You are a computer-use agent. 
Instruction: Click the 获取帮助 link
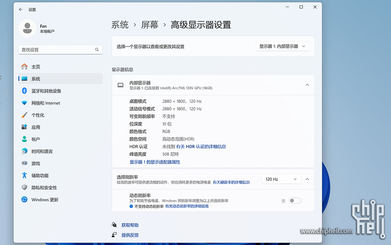coord(130,225)
